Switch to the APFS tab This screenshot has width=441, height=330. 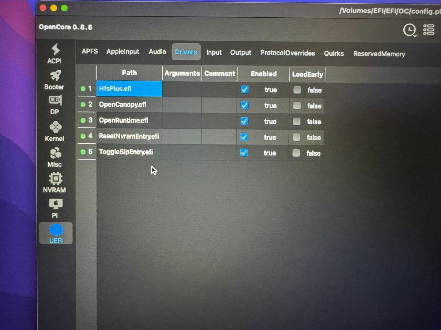tap(90, 51)
